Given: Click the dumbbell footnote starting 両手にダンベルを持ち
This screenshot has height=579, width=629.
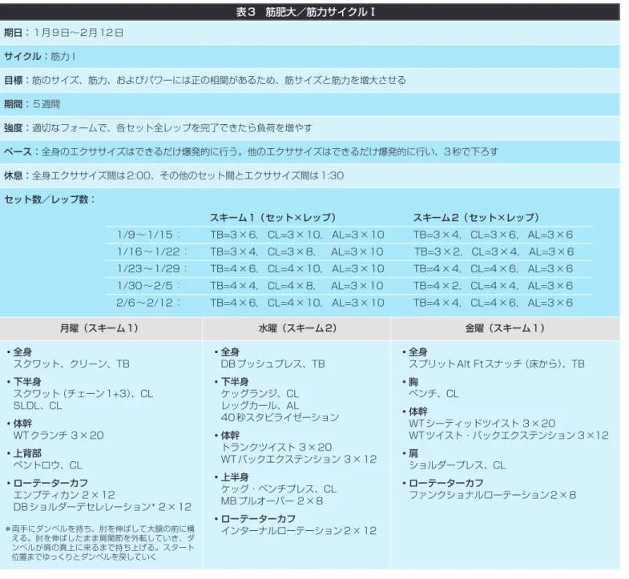Looking at the screenshot, I should (x=100, y=543).
